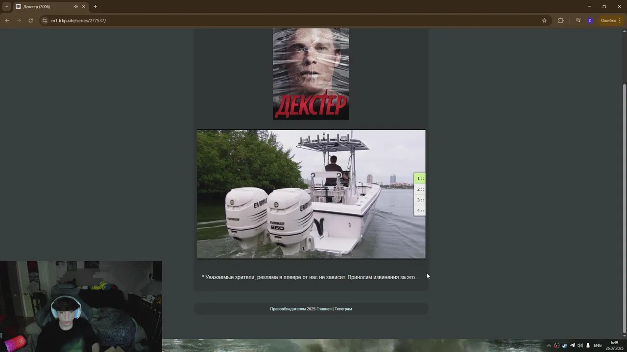This screenshot has width=627, height=352.
Task: Select season 2 in player list
Action: 420,189
